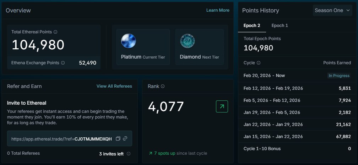Copy the referral link using copy icon
The height and width of the screenshot is (165, 358).
pyautogui.click(x=118, y=138)
